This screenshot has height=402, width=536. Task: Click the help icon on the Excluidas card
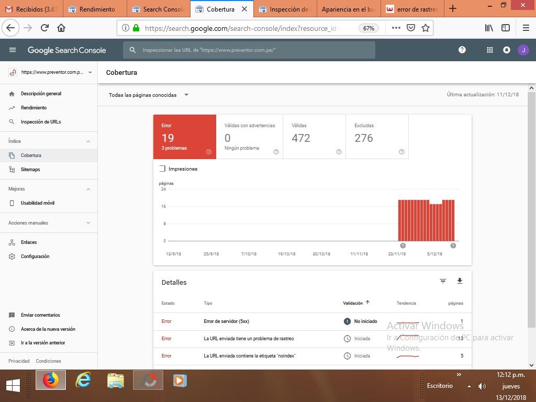point(401,152)
